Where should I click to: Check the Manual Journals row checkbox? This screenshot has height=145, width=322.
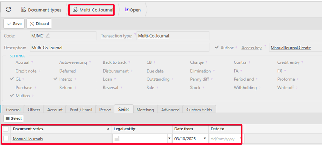tap(6, 139)
